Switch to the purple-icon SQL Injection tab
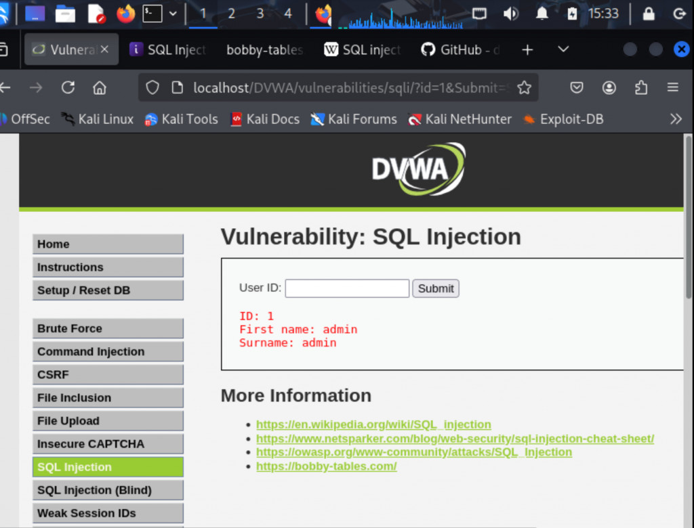 point(168,49)
